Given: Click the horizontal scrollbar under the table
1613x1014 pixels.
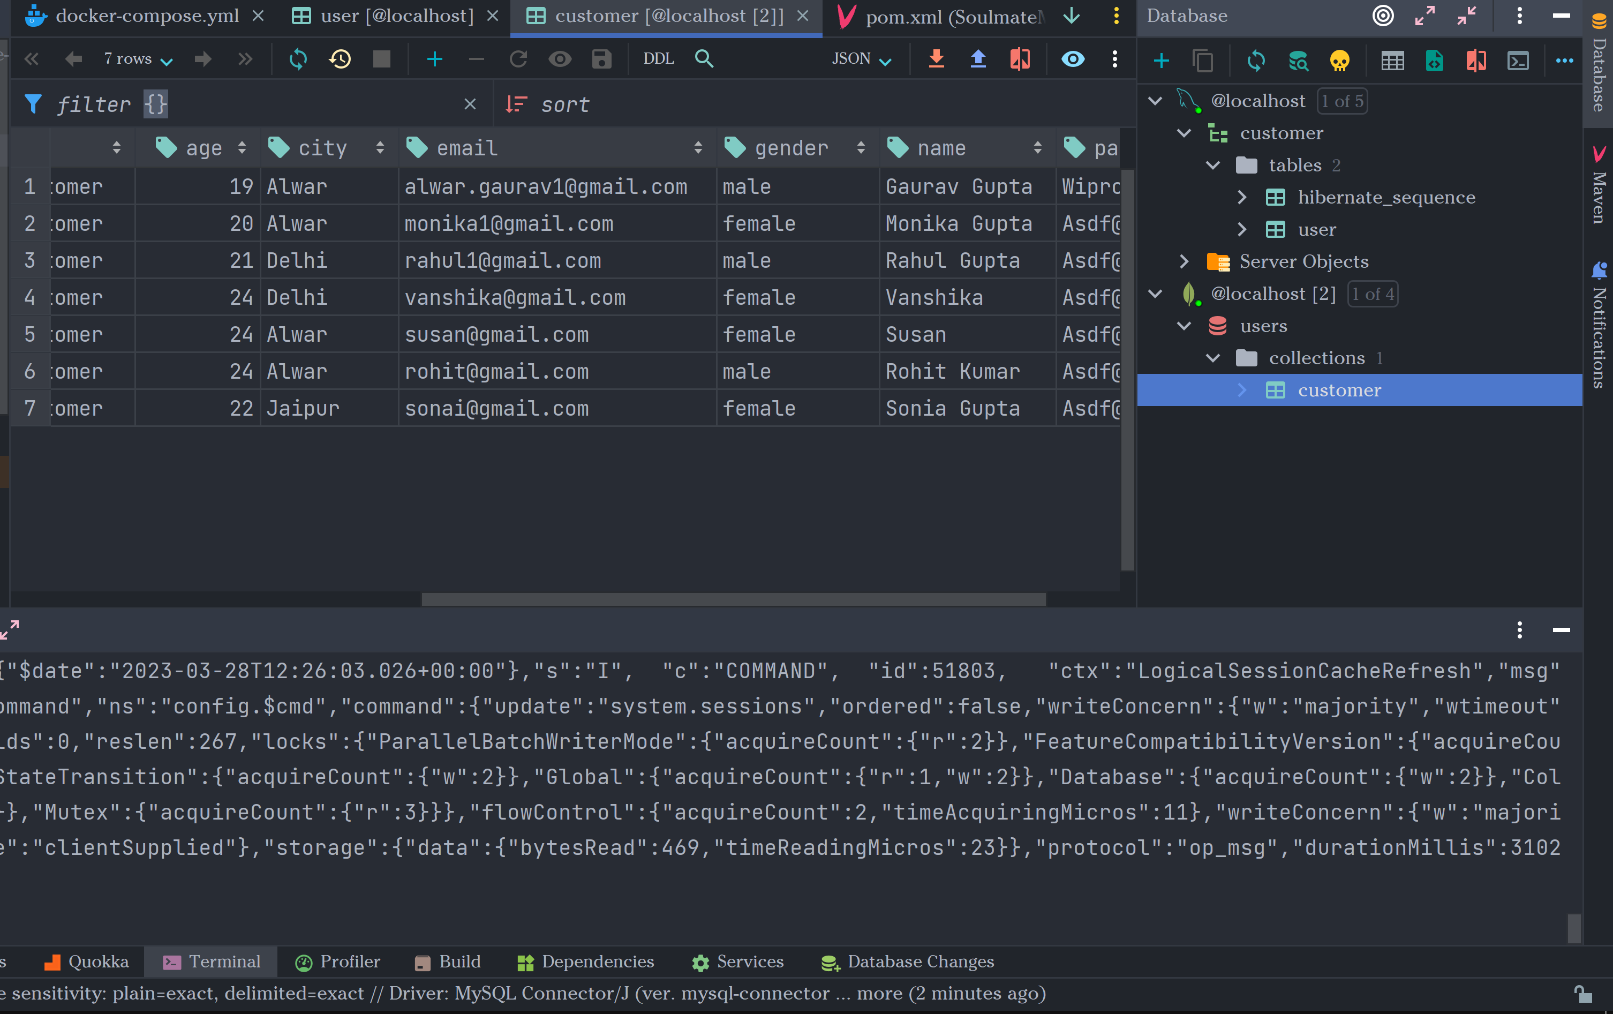Looking at the screenshot, I should coord(733,599).
